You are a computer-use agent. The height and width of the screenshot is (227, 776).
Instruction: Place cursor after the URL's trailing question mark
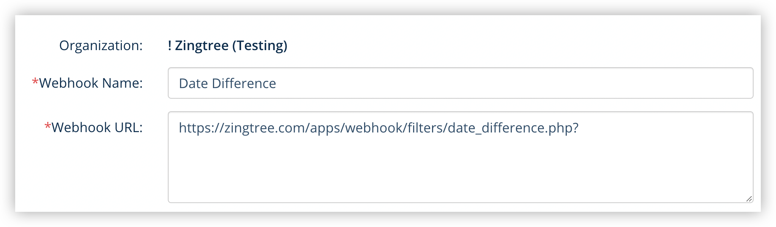[579, 128]
